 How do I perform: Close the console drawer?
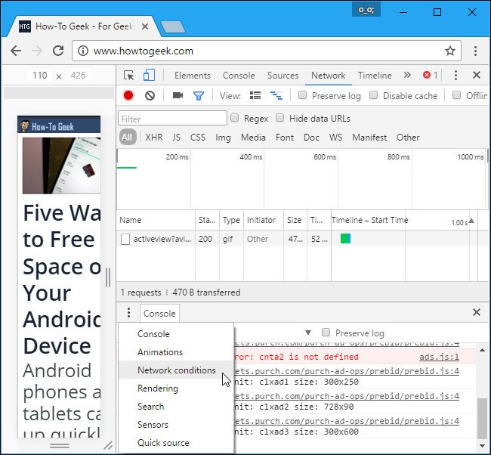pyautogui.click(x=477, y=312)
